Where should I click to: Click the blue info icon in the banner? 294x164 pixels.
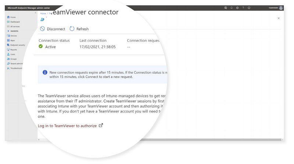45,72
